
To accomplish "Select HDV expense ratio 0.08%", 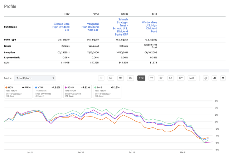I will point(66,57).
